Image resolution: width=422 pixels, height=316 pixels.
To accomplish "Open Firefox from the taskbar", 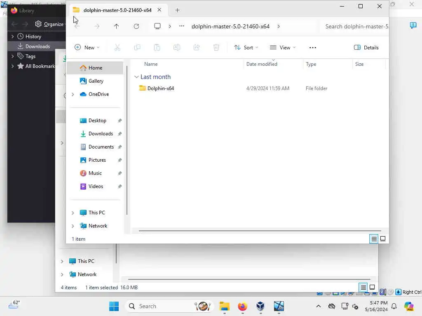I will click(242, 306).
